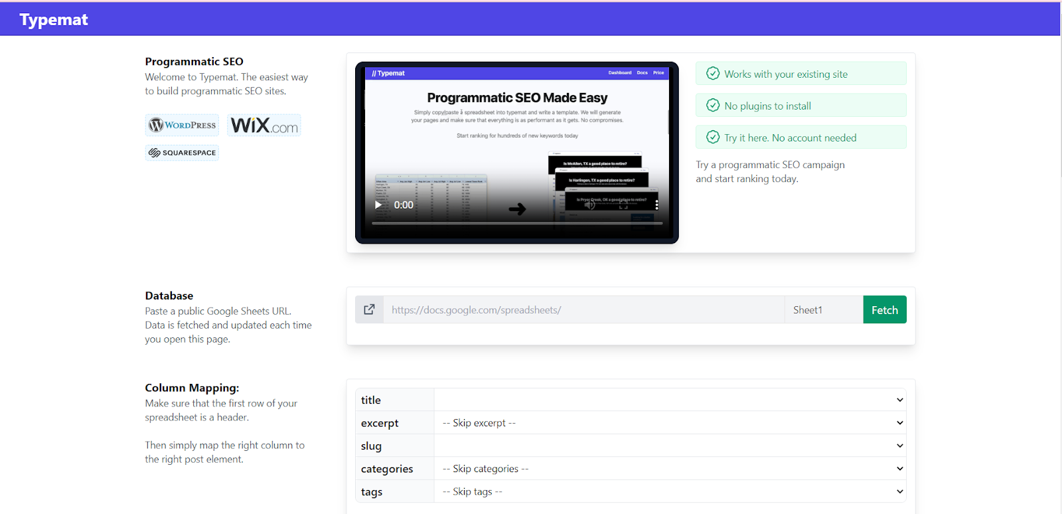Click 'No plugins to install' text
This screenshot has height=514, width=1062.
coord(768,106)
